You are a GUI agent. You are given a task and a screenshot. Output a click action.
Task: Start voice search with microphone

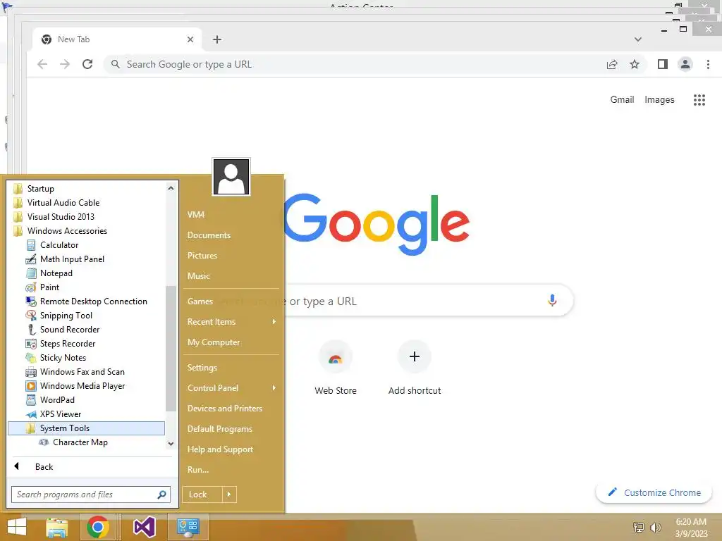[x=552, y=301]
